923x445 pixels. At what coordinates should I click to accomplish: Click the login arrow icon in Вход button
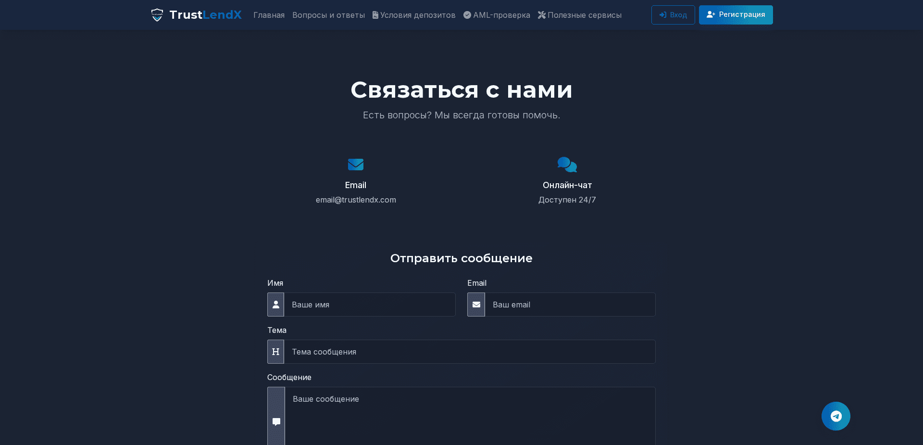664,15
